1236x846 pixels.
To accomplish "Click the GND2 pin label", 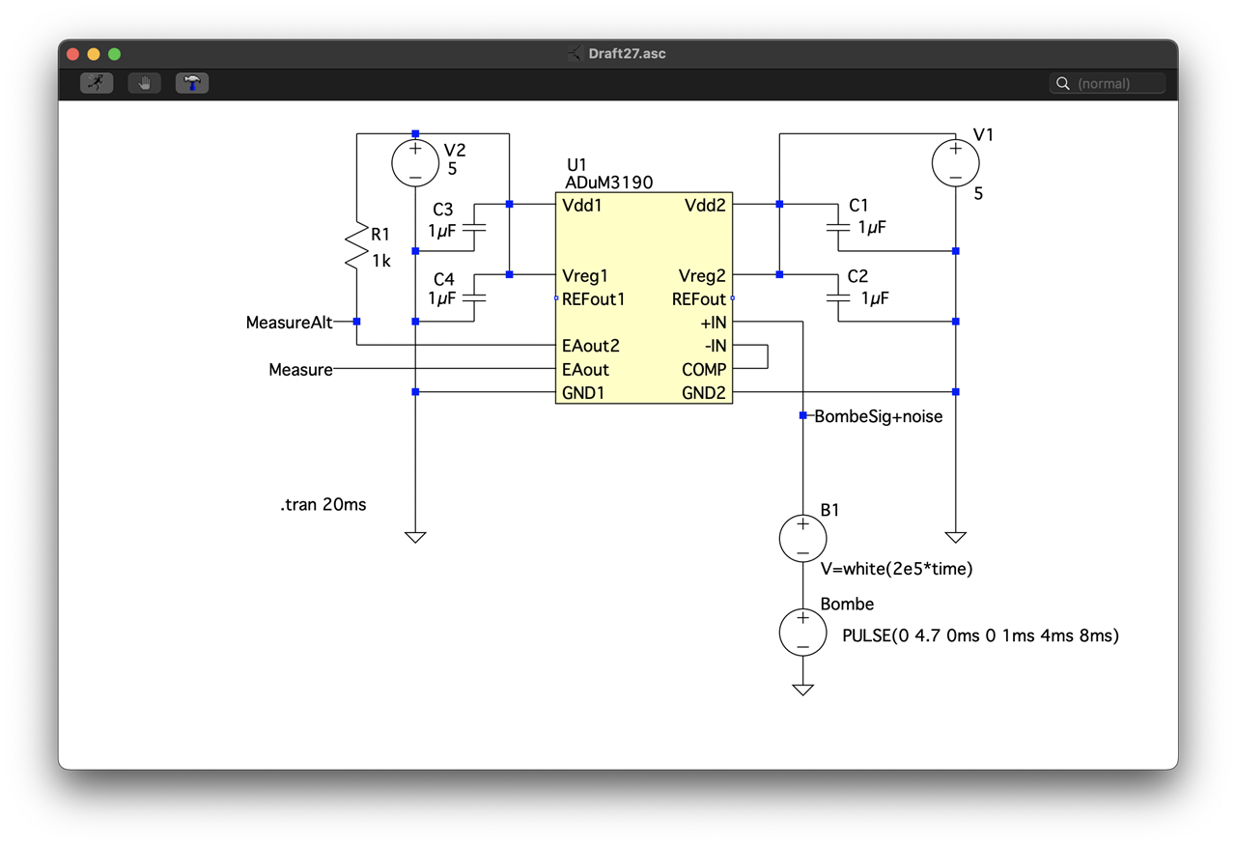I will tap(704, 393).
